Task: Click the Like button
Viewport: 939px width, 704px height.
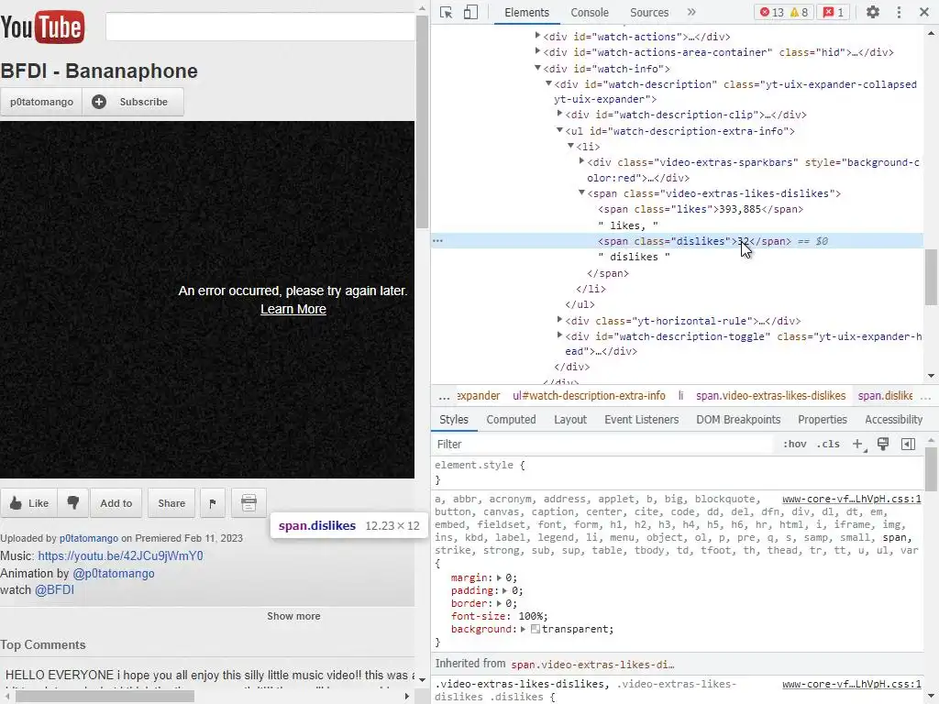Action: point(28,503)
